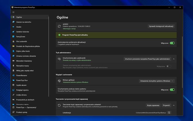Click the Ogólne gear icon

tap(14, 17)
